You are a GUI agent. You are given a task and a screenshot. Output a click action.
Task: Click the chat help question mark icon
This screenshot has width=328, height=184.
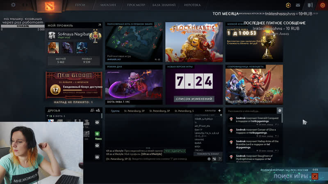[x=220, y=159]
